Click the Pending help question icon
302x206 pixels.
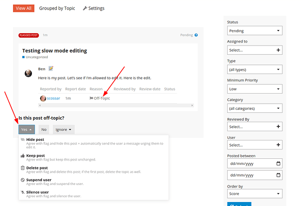[x=196, y=35]
